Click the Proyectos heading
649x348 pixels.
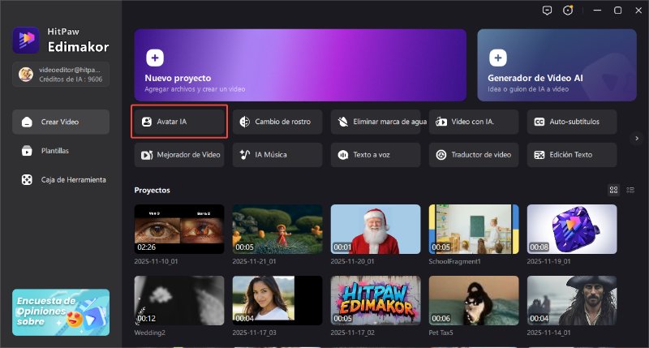click(x=152, y=191)
